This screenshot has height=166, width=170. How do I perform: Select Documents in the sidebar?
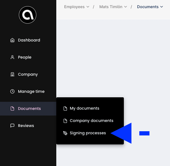28,109
